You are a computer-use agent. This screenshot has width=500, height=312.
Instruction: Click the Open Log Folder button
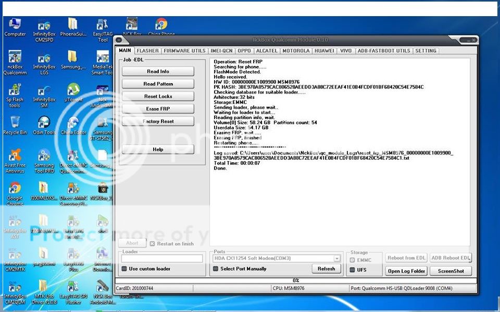pyautogui.click(x=406, y=271)
